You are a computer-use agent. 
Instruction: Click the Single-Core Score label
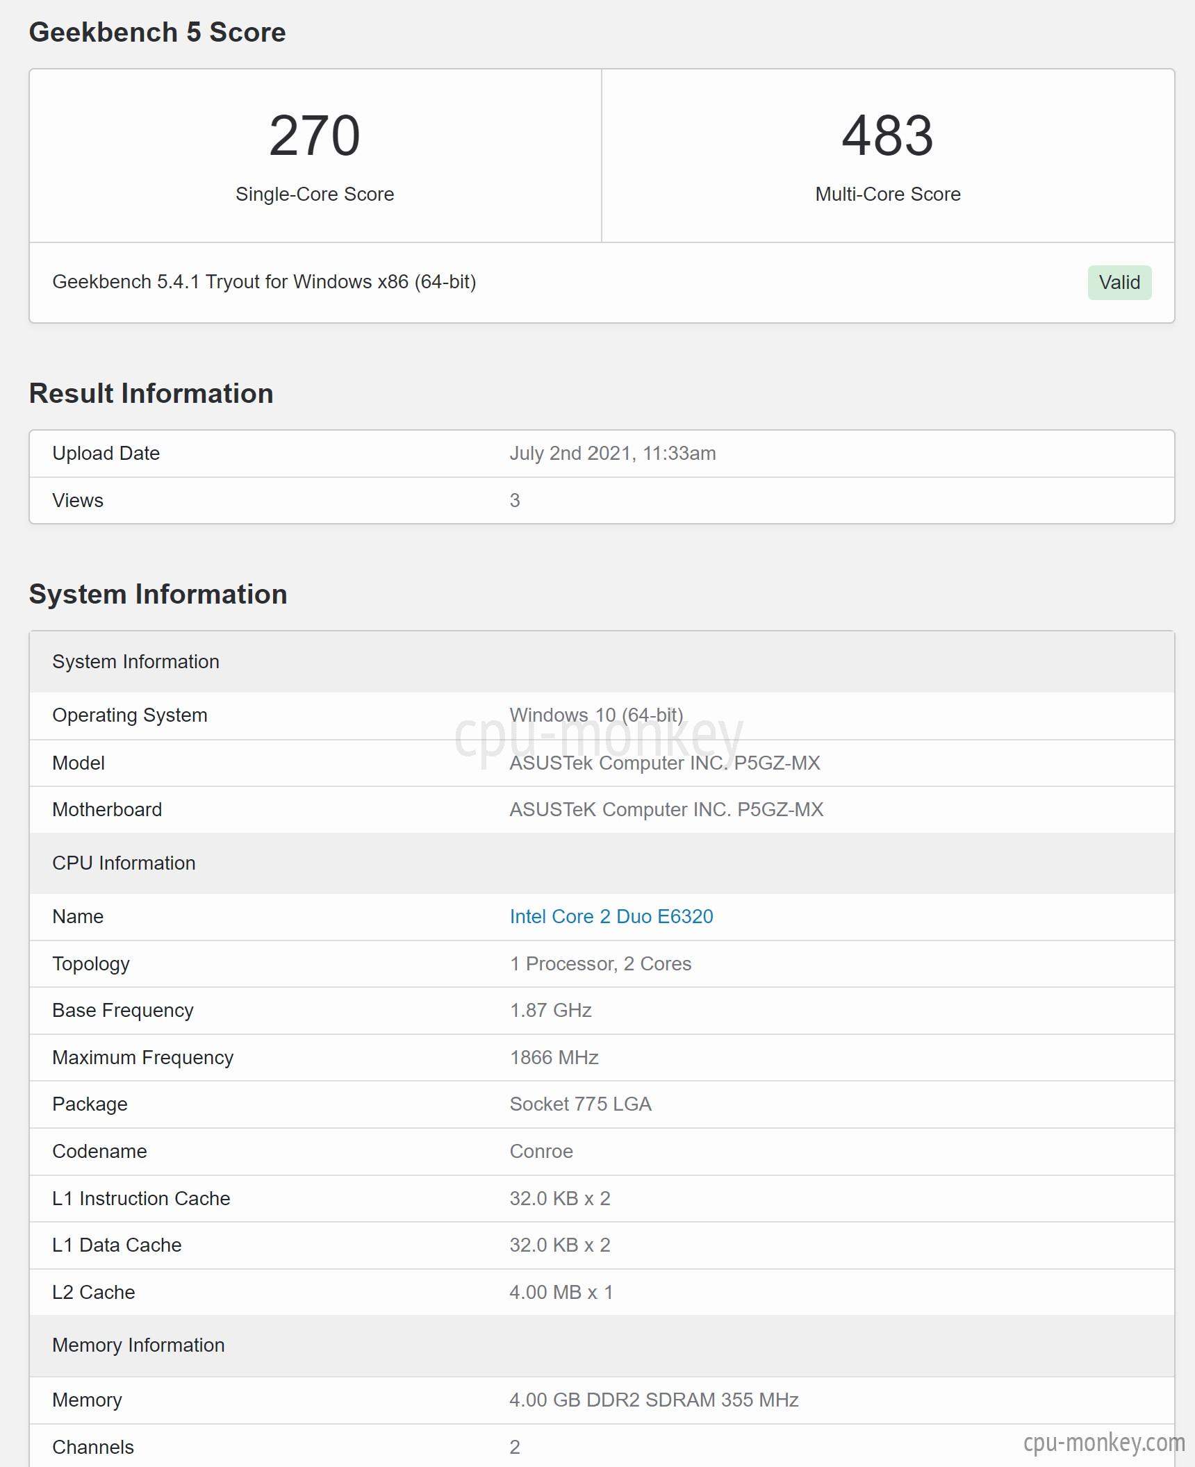(x=315, y=194)
